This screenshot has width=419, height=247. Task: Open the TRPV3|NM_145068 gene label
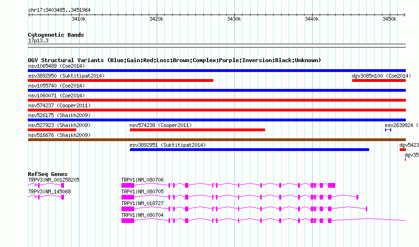coord(49,192)
